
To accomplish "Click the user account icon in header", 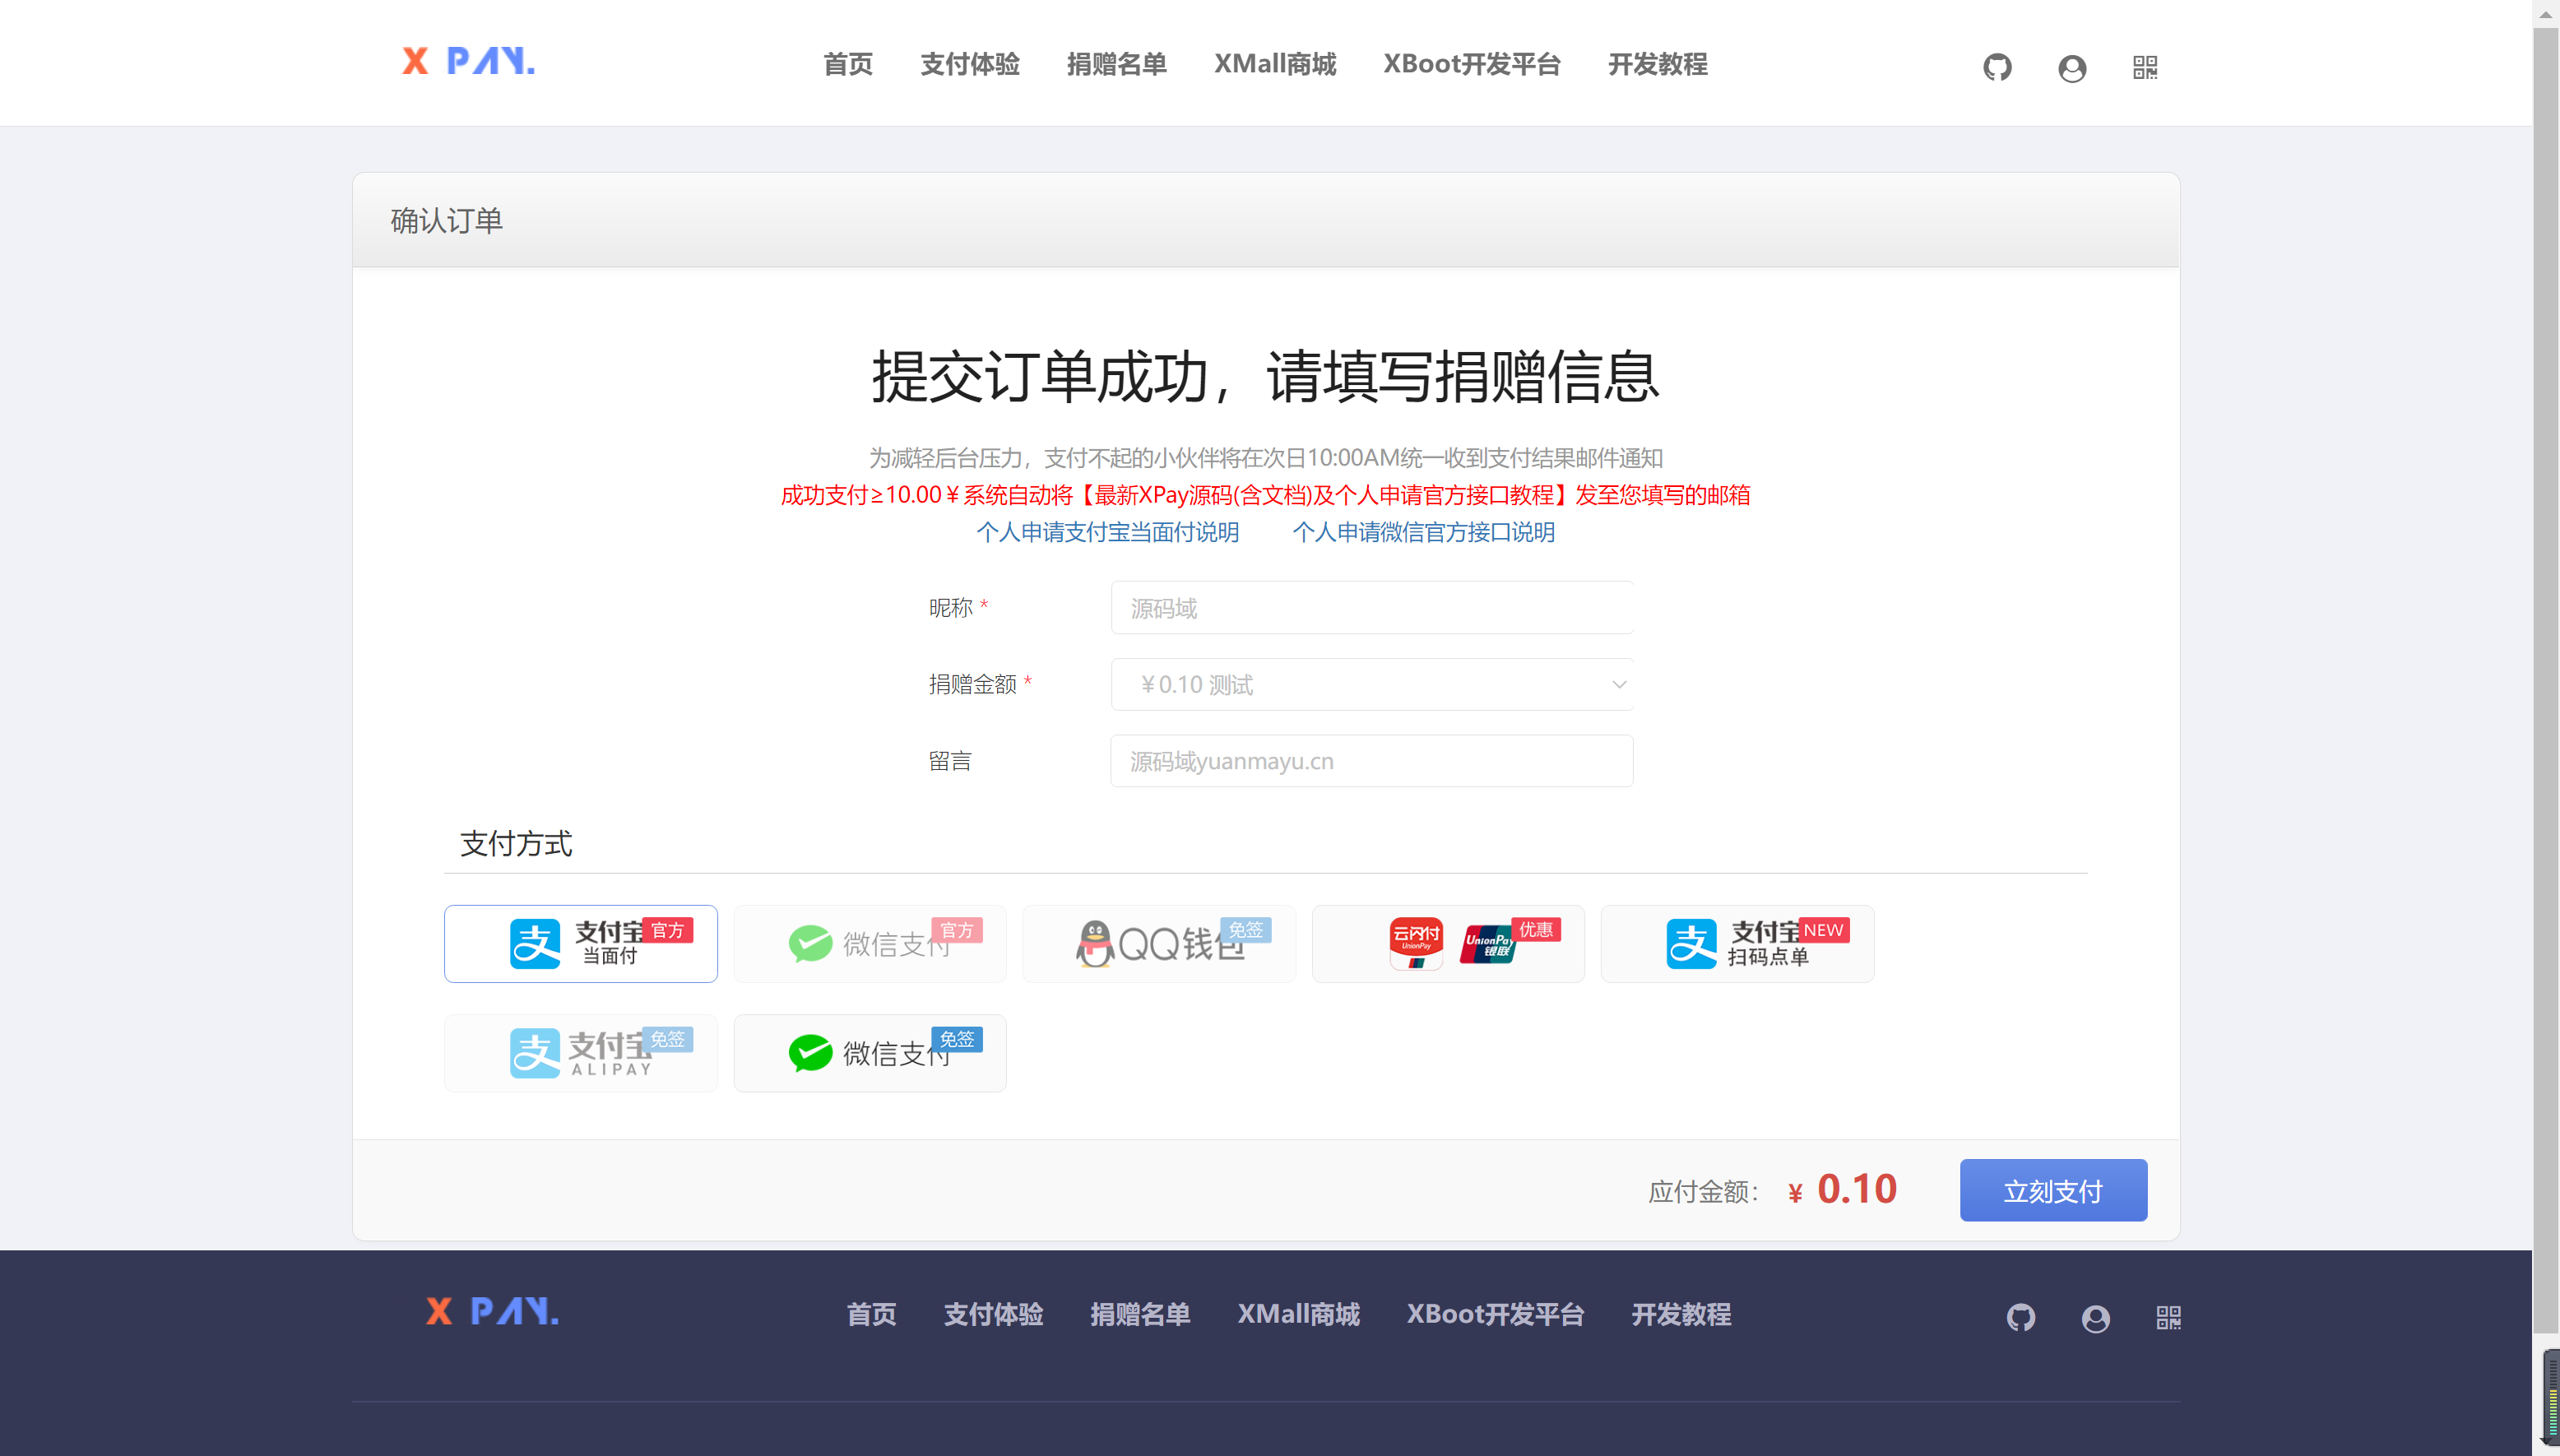I will (2072, 68).
